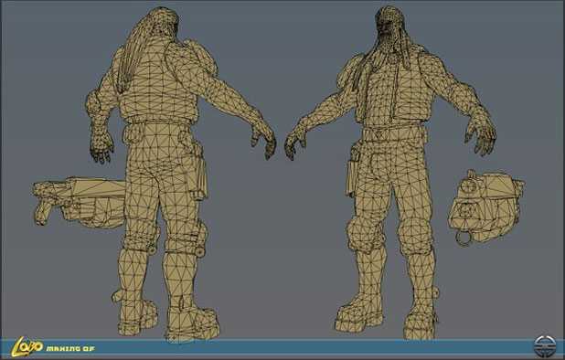Click the side-view gun model's grip

(43, 212)
